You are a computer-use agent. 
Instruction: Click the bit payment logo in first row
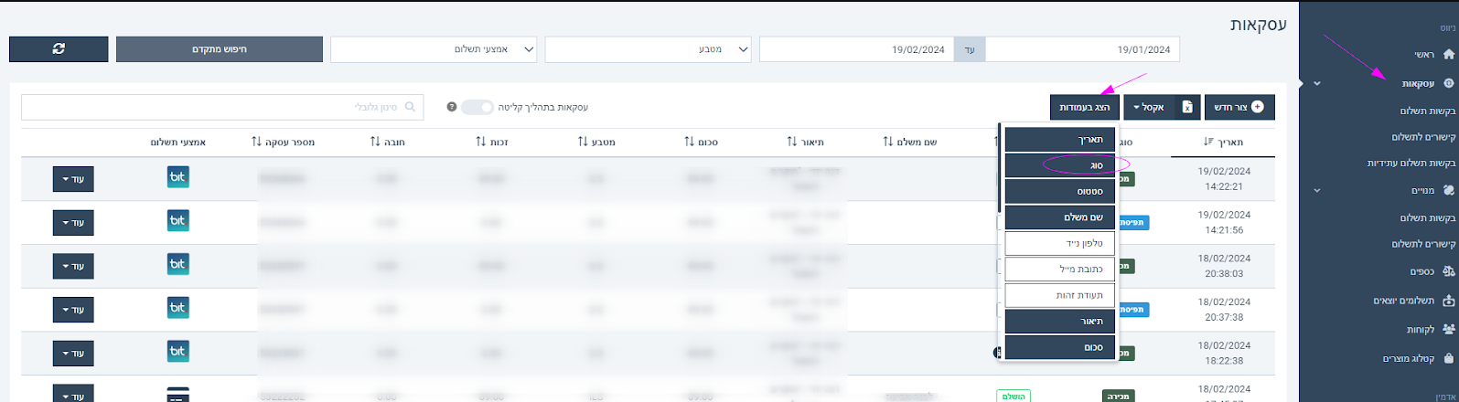coord(177,177)
